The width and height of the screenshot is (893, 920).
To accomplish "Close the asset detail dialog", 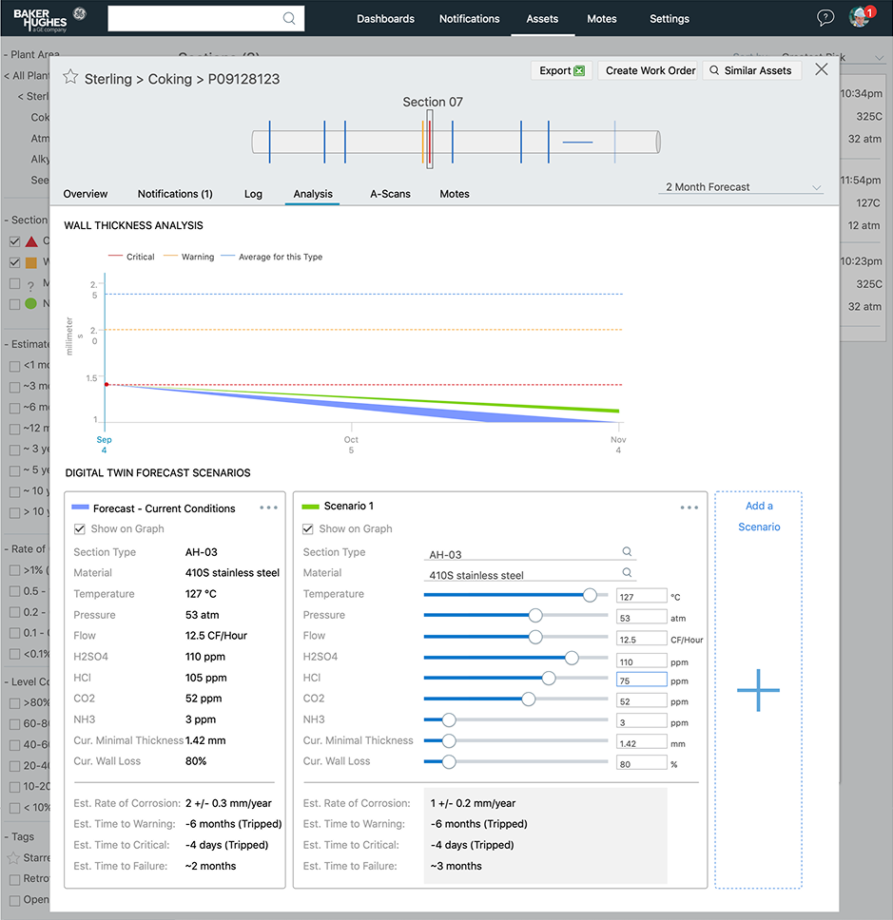I will [822, 69].
